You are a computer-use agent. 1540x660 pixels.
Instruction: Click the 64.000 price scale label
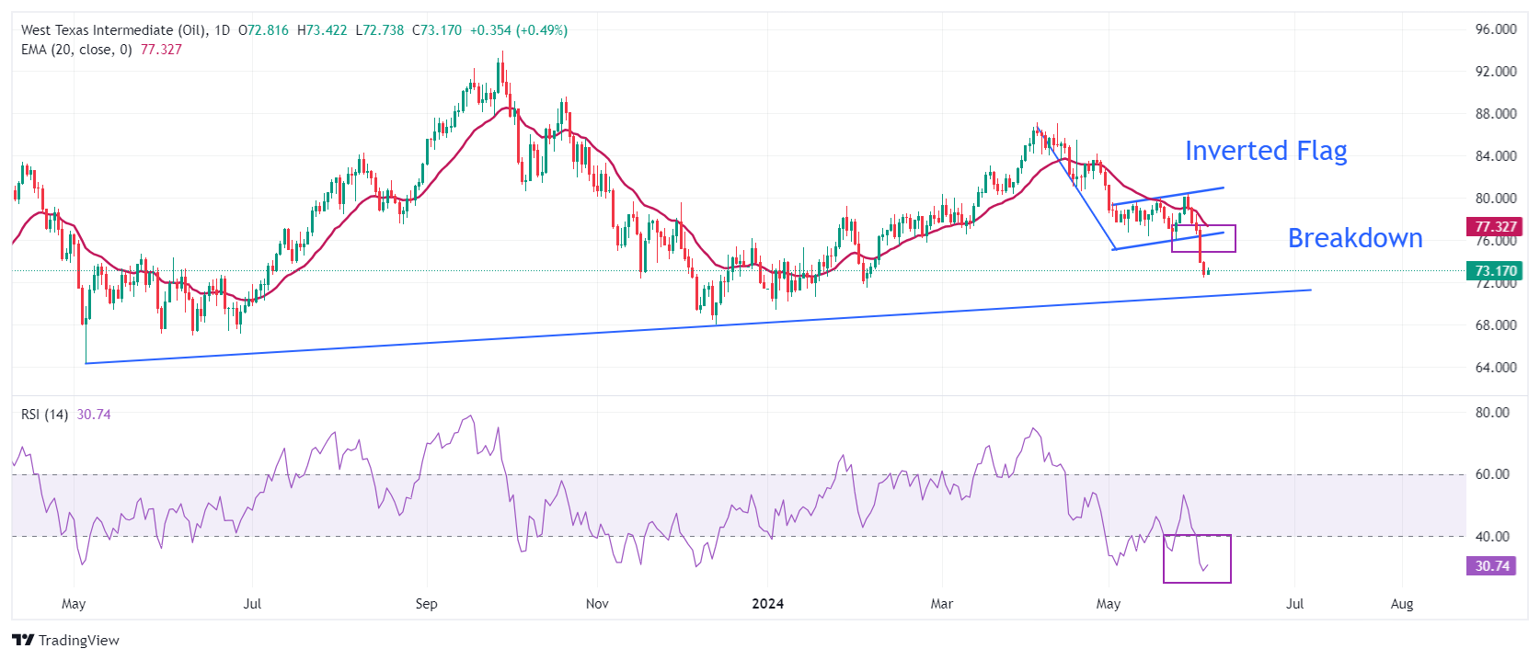[1495, 368]
